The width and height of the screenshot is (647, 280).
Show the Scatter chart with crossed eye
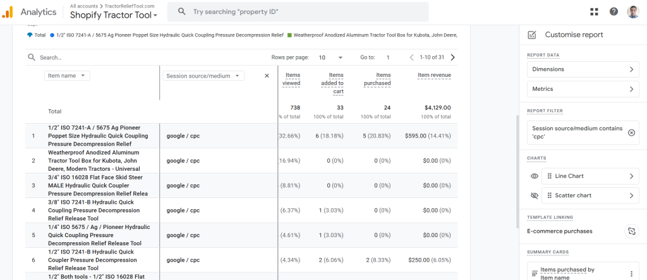(x=535, y=195)
